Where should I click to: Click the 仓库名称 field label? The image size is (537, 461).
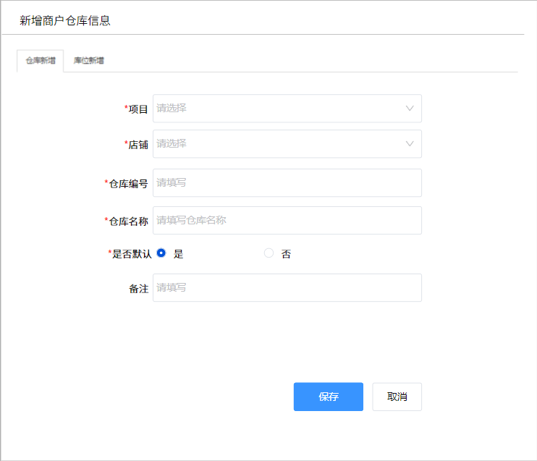tap(128, 221)
